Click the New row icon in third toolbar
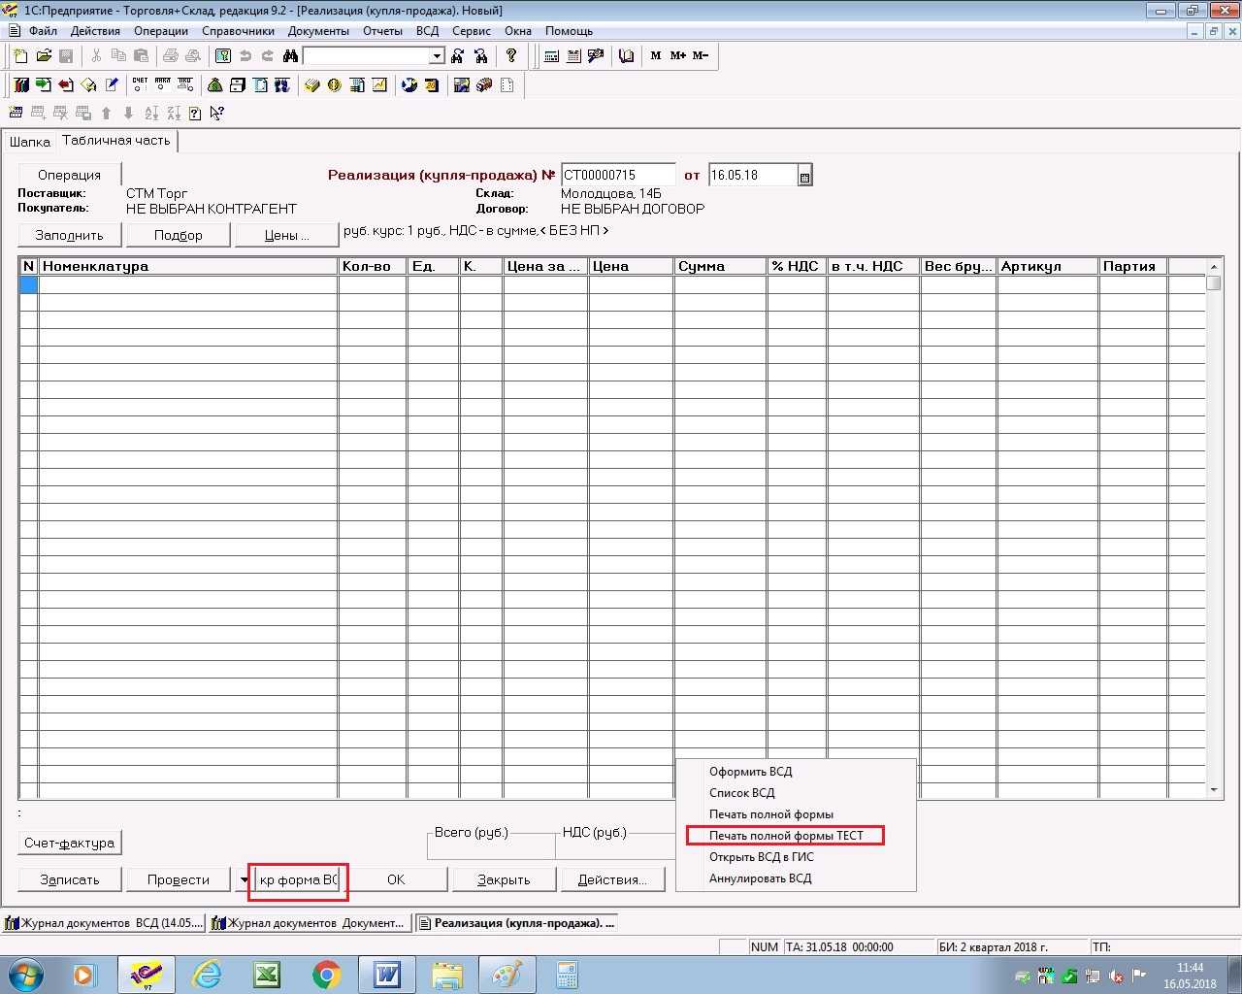1242x994 pixels. [16, 114]
